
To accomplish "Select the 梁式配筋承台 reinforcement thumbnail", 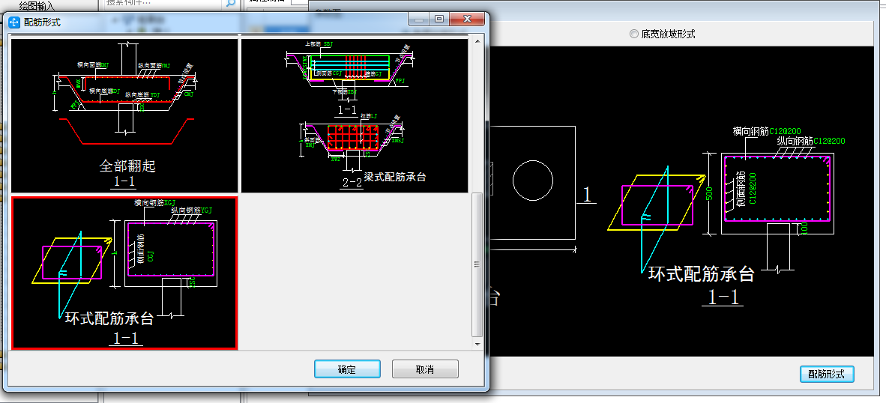I will pos(355,115).
